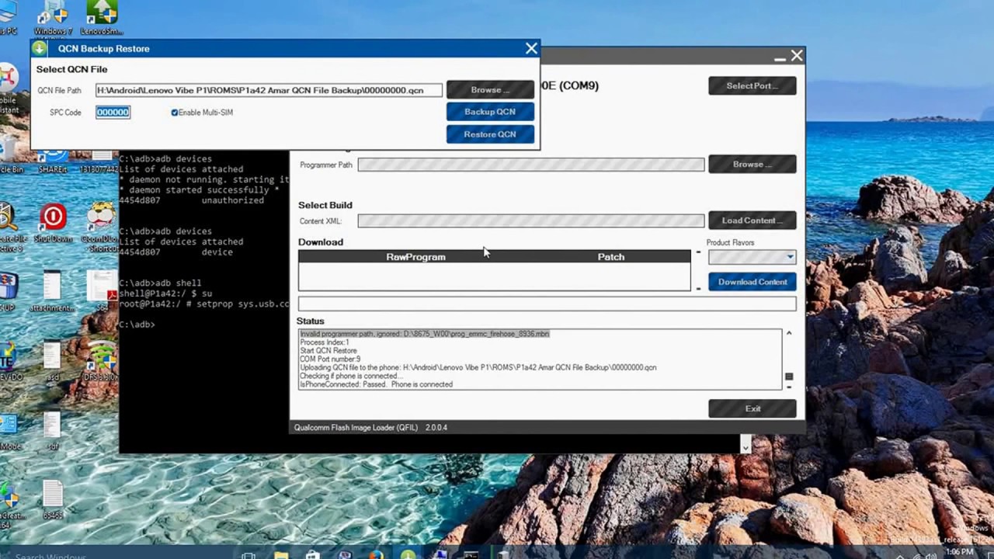Click the SPC Code field

coord(113,113)
